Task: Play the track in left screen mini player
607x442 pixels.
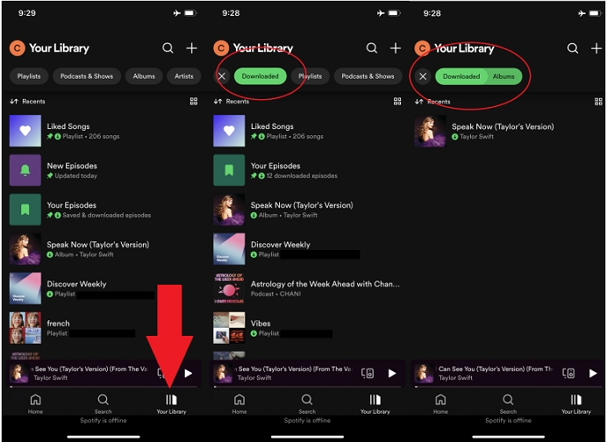Action: click(x=188, y=373)
